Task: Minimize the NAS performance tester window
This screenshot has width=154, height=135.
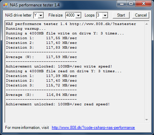Action: pyautogui.click(x=122, y=4)
